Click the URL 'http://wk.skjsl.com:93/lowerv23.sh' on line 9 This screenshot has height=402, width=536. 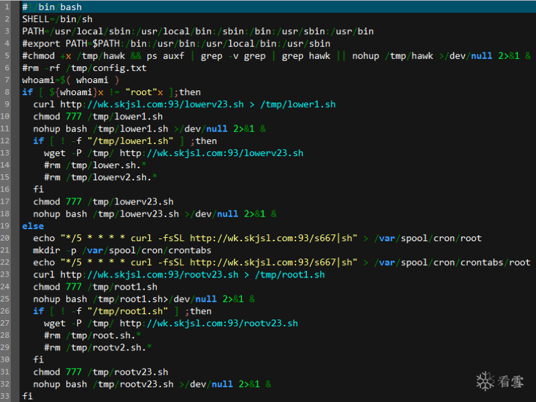pyautogui.click(x=152, y=105)
